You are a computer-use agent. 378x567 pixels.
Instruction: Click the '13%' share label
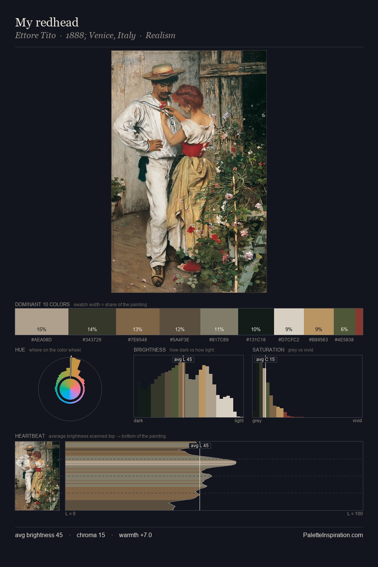[138, 330]
